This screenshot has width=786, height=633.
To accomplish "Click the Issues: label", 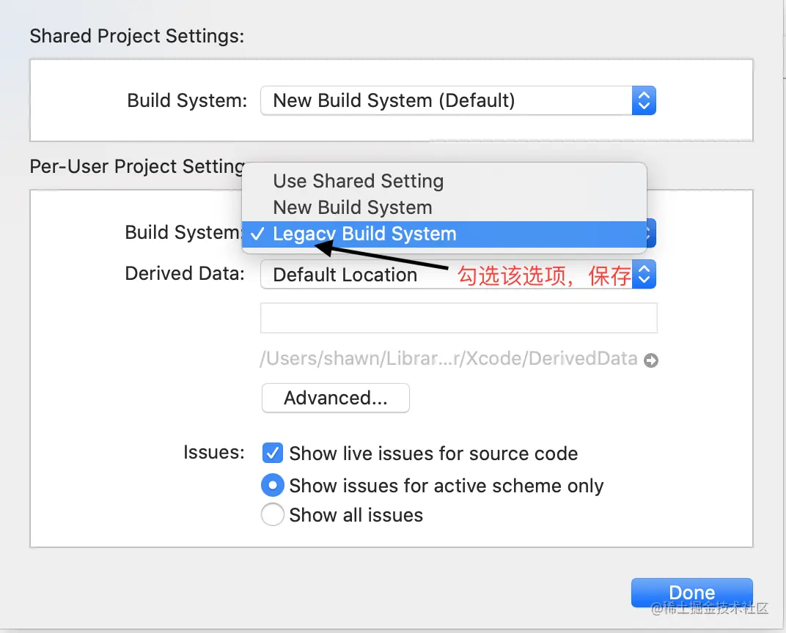I will (213, 452).
